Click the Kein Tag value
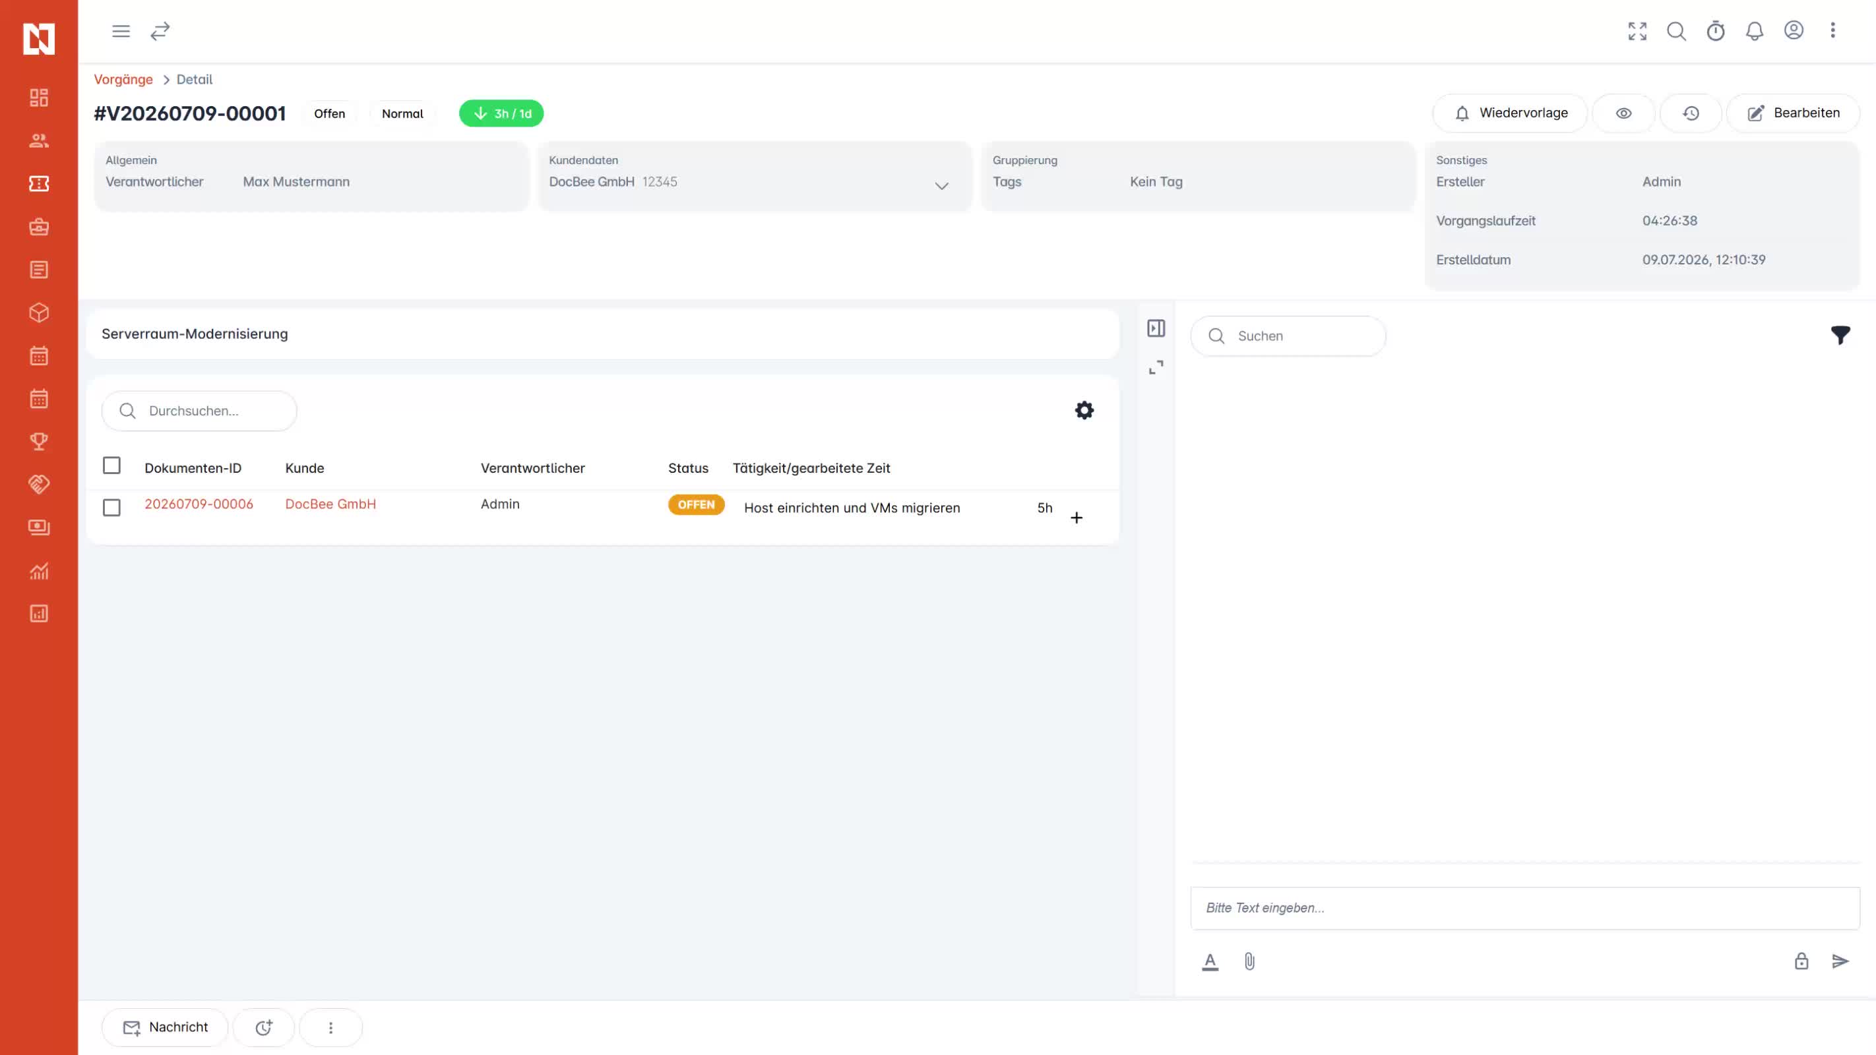This screenshot has width=1876, height=1055. (1156, 182)
